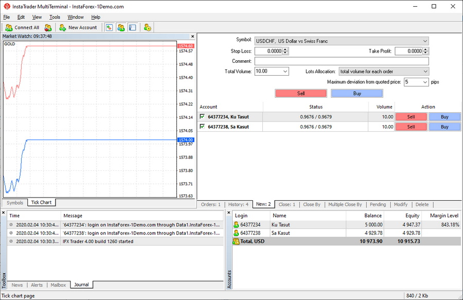This screenshot has width=463, height=300.
Task: Open account options with the gear icon
Action: click(x=148, y=27)
